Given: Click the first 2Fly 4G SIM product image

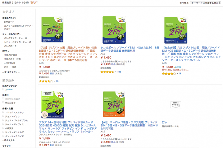Looking at the screenshot, I should point(53,29).
